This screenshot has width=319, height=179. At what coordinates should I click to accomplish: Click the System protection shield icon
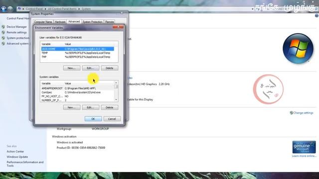click(x=3, y=38)
